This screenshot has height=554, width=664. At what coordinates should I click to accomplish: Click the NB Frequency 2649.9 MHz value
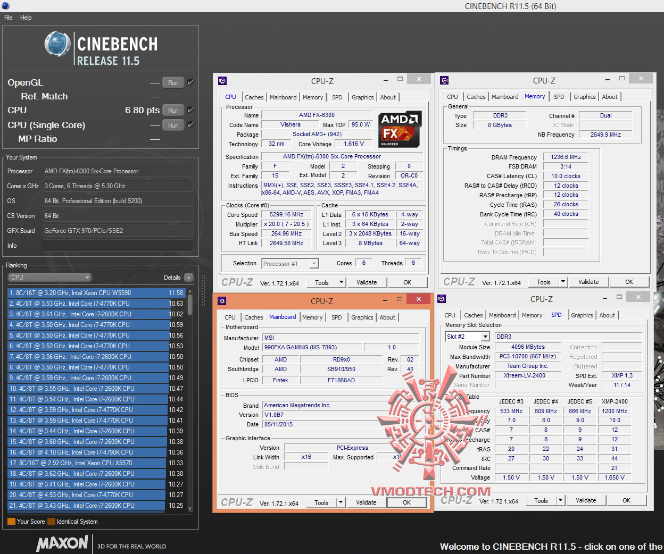[605, 135]
